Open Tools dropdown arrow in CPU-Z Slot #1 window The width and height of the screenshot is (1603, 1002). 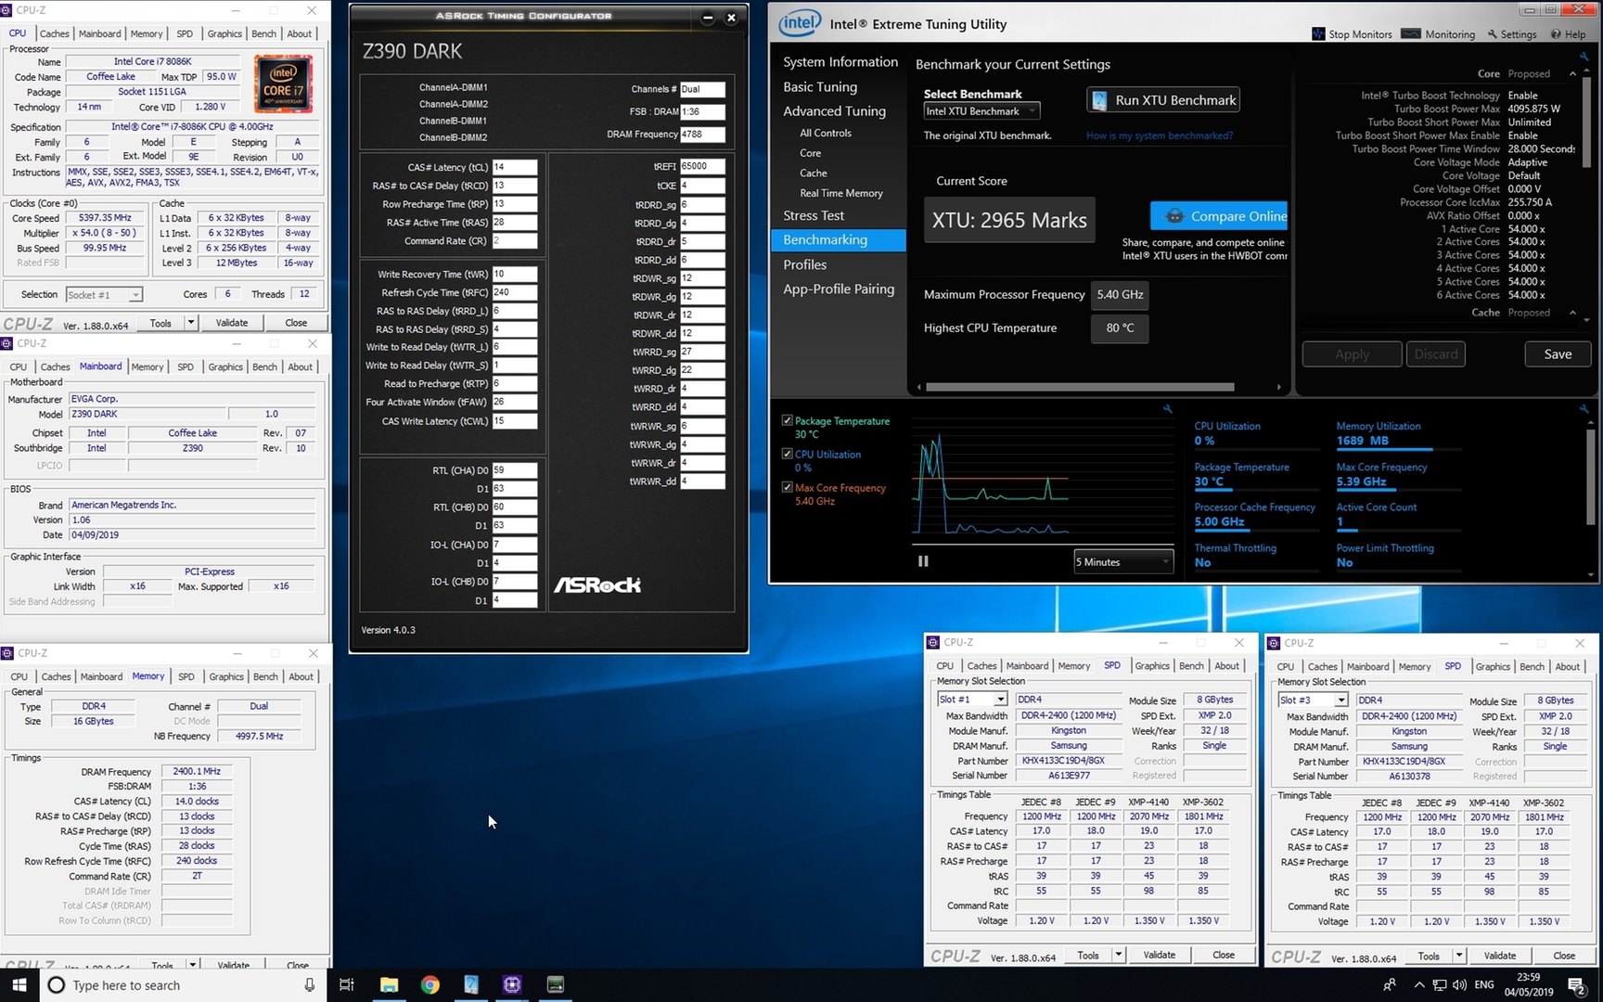pyautogui.click(x=1119, y=955)
